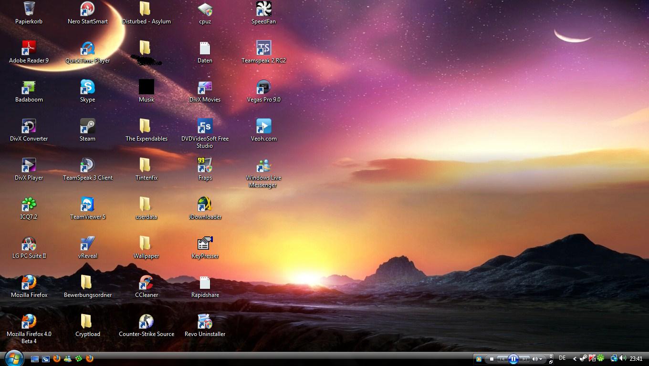Click Show Desktop in Quick Launch
Image resolution: width=649 pixels, height=366 pixels.
[35, 359]
